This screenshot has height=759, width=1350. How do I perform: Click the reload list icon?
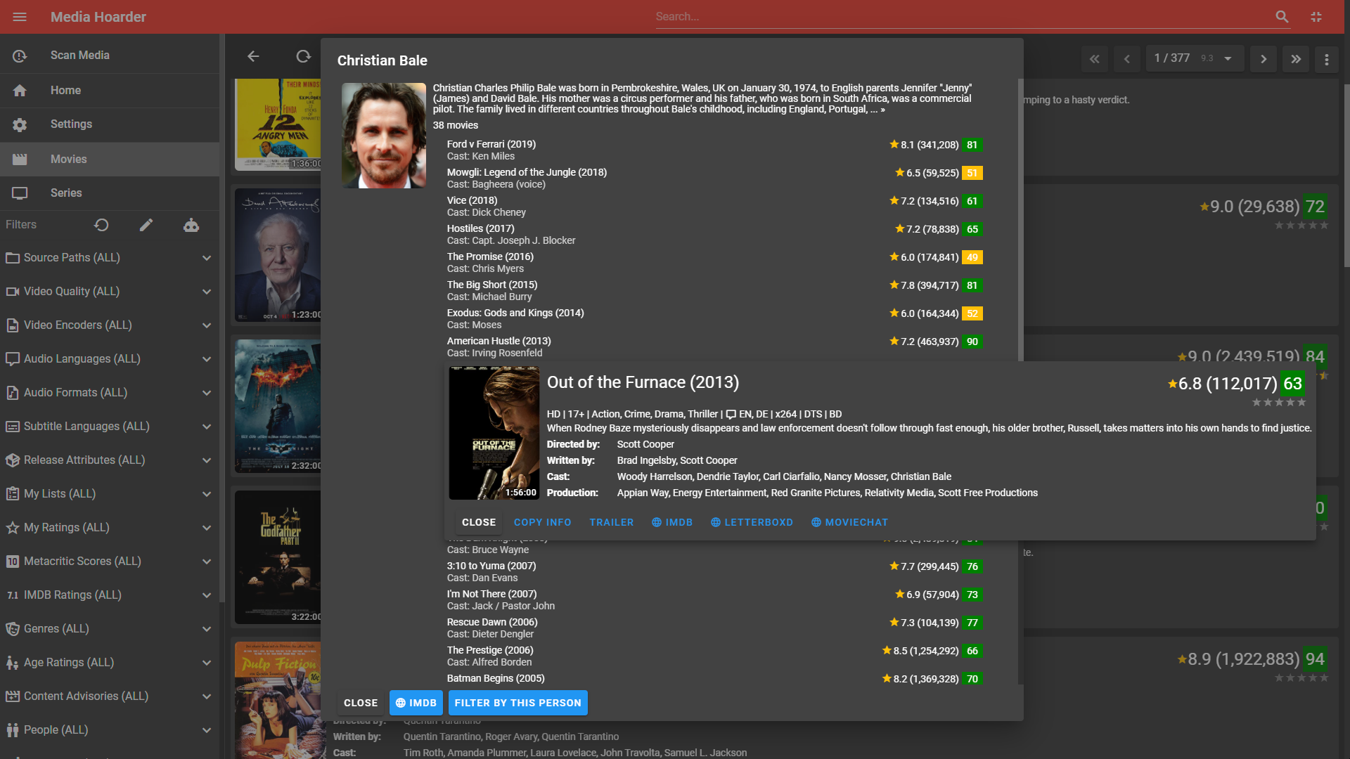[x=303, y=56]
